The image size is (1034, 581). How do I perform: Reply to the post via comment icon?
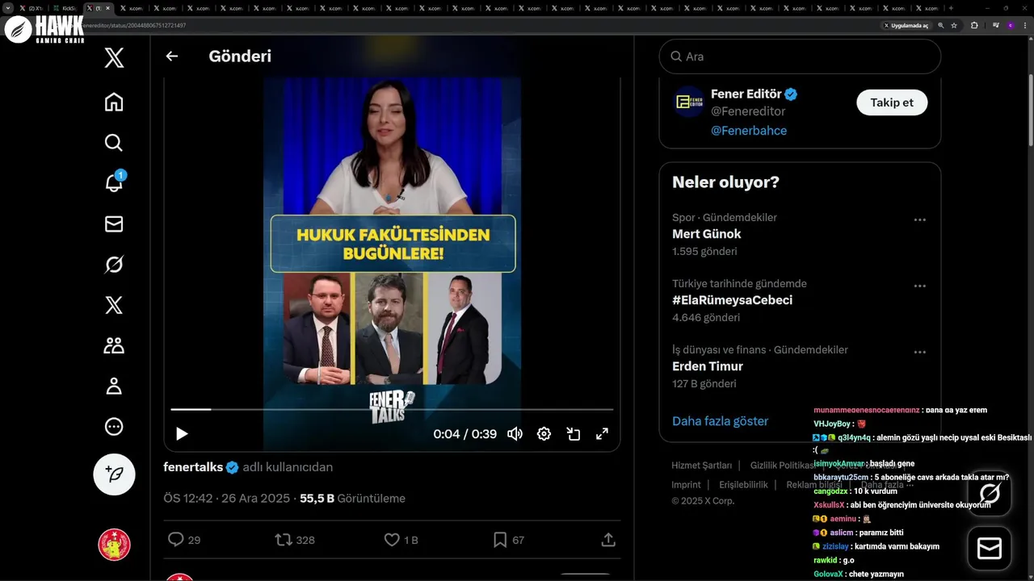coord(175,539)
